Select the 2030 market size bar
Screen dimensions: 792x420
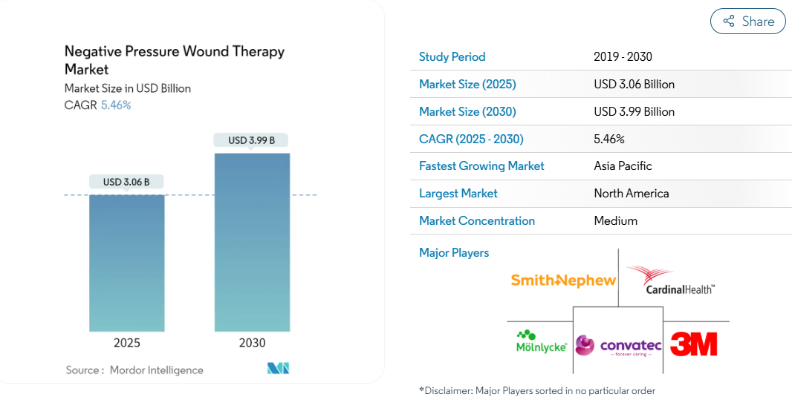click(x=252, y=242)
